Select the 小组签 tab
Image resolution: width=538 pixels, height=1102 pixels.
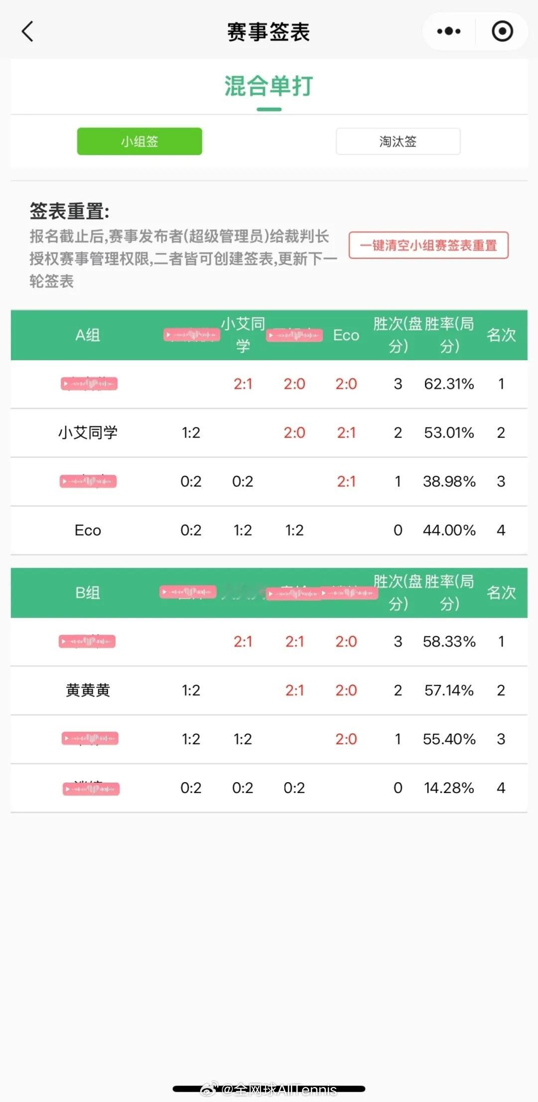coord(139,141)
